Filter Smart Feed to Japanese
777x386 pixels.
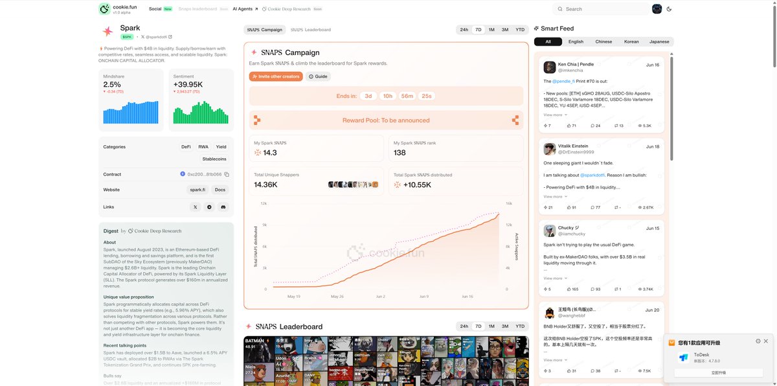(x=659, y=41)
